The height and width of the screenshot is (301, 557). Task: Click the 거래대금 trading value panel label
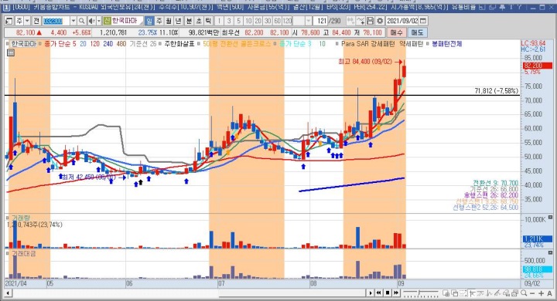click(24, 253)
